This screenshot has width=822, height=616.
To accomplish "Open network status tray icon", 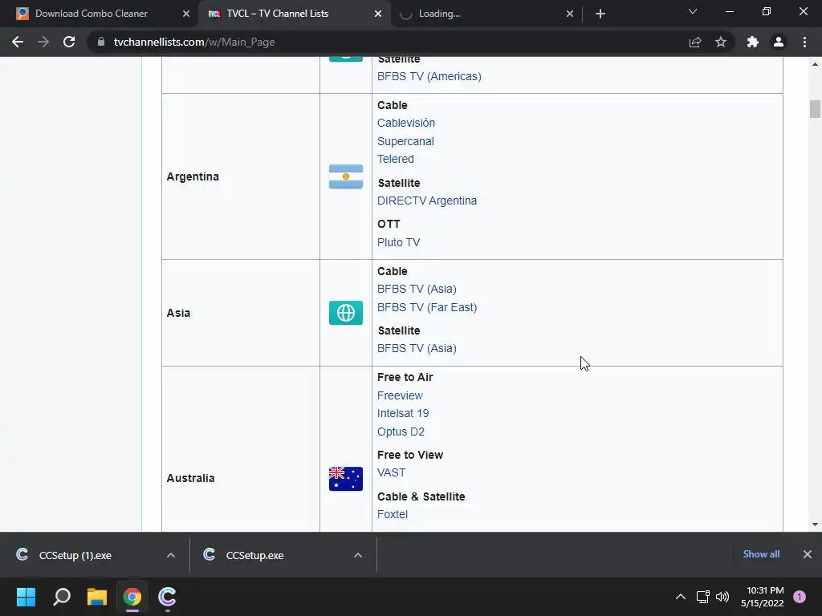I will click(702, 597).
